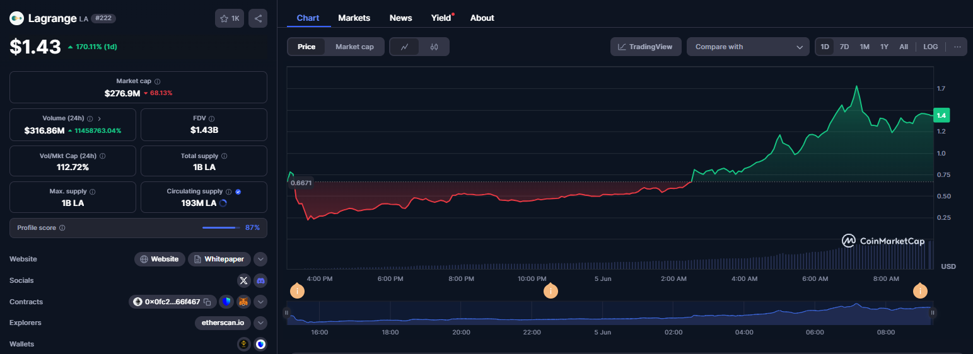Click the TradingView button
This screenshot has height=354, width=973.
click(645, 47)
